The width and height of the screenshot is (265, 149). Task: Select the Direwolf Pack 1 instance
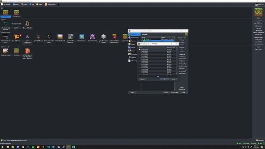point(27,25)
